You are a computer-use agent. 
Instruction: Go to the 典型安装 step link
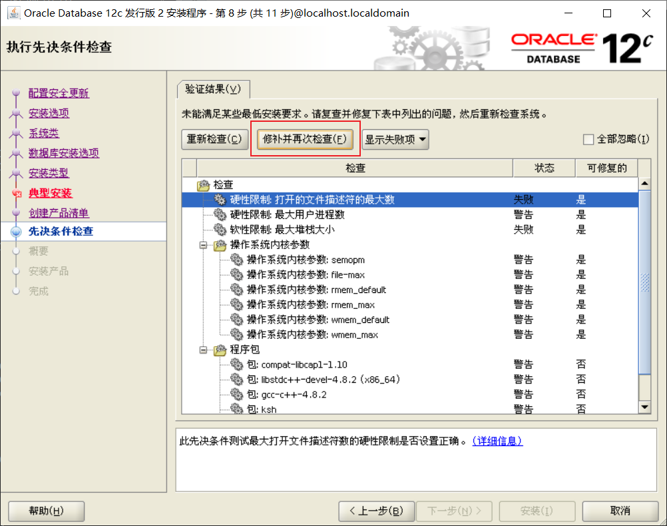coord(50,193)
